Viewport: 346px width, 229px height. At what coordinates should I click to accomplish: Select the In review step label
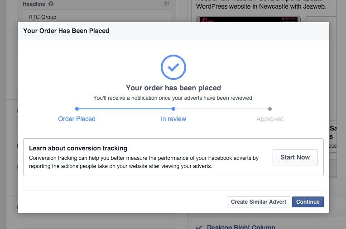[x=173, y=119]
